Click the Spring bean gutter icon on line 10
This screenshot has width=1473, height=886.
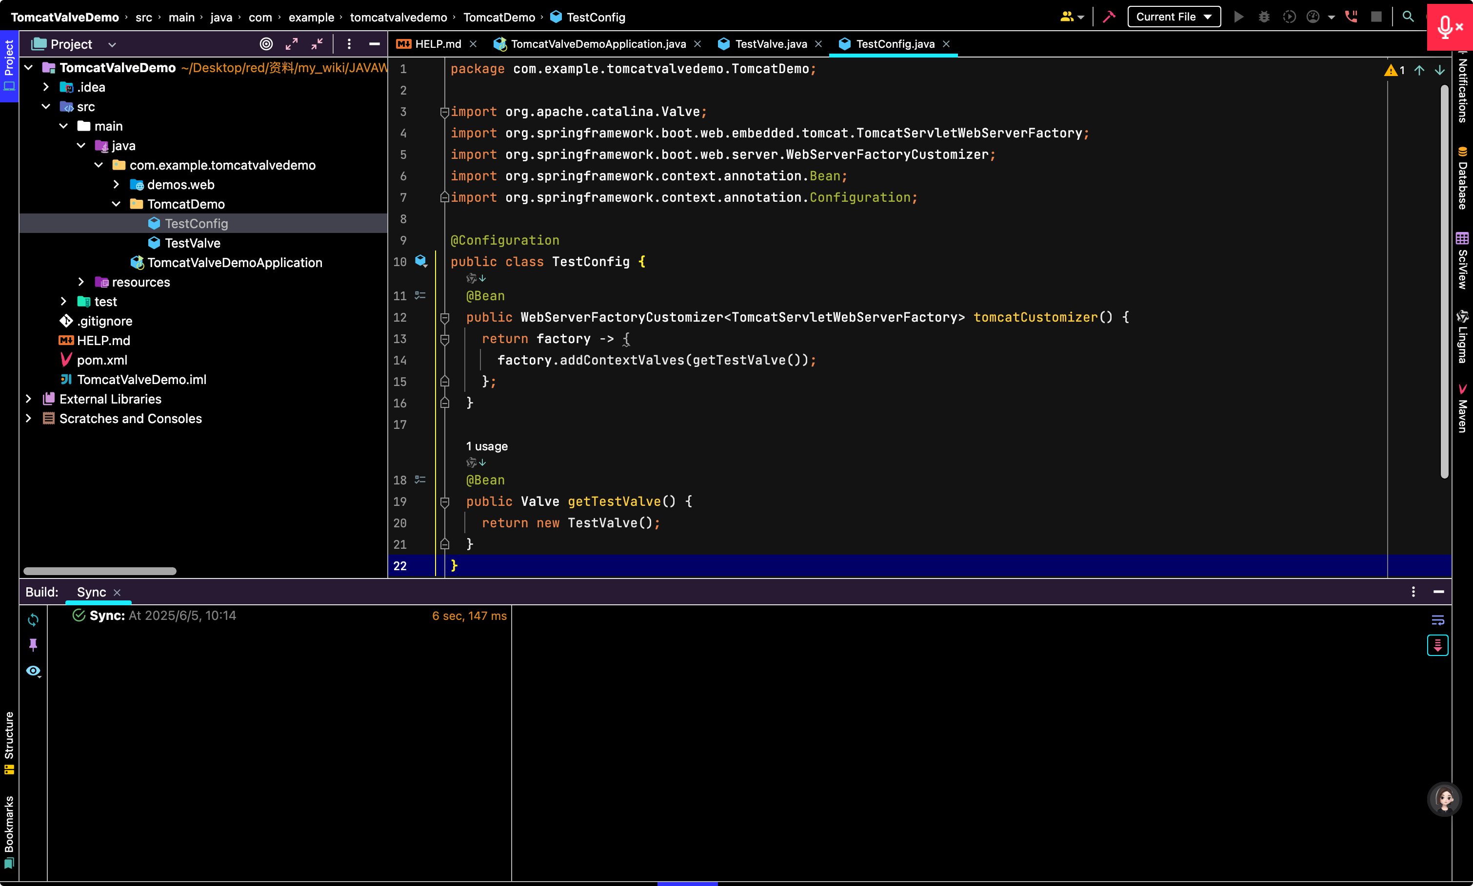pos(420,261)
